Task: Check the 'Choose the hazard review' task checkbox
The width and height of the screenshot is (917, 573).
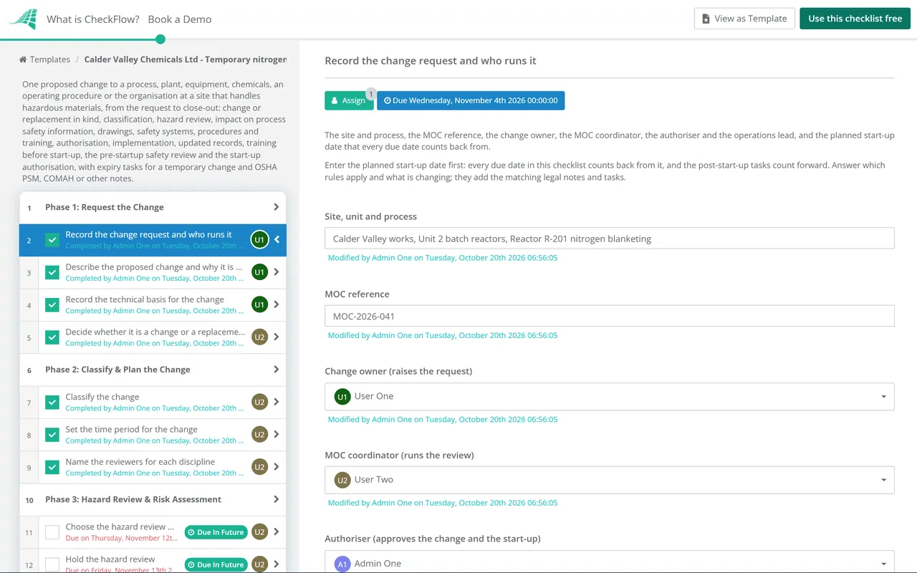Action: [52, 532]
